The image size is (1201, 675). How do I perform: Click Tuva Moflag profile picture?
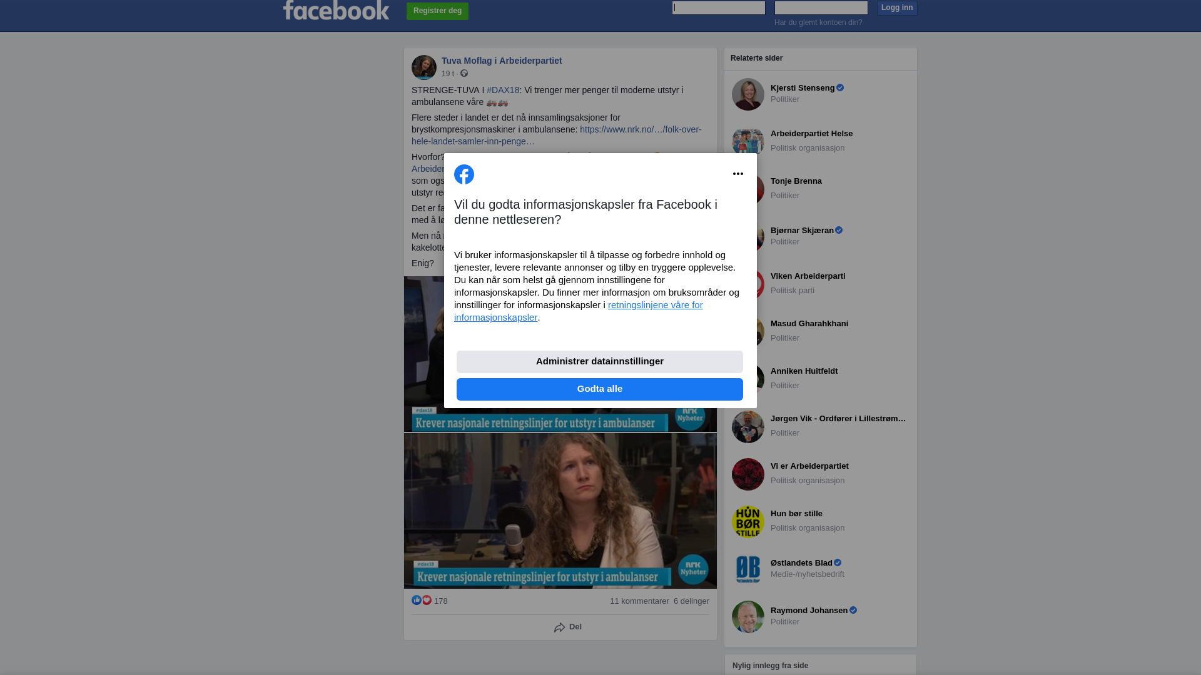point(424,67)
